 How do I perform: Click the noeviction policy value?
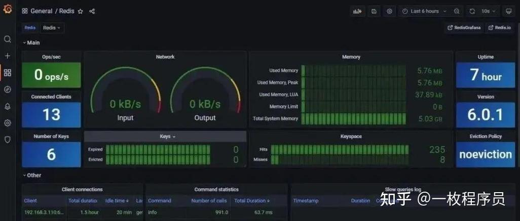click(x=486, y=155)
